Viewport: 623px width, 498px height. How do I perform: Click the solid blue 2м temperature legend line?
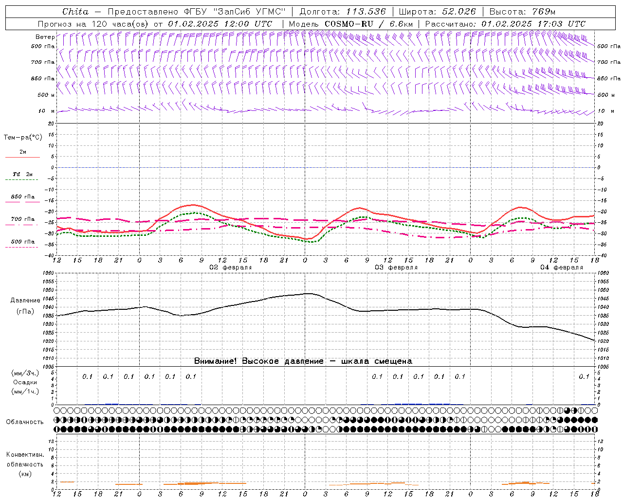22,157
